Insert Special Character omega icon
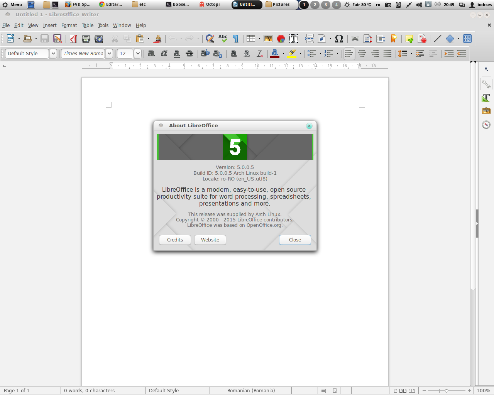This screenshot has width=494, height=395. click(x=339, y=39)
